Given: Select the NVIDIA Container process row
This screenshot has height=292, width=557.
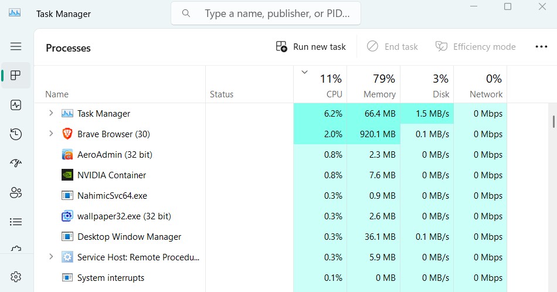Looking at the screenshot, I should click(270, 175).
